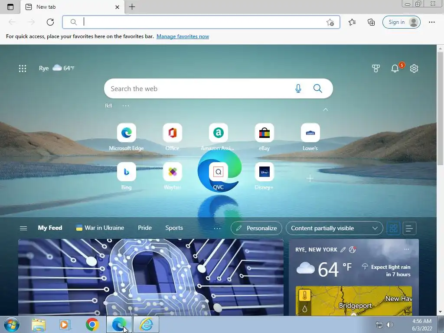The image size is (444, 333).
Task: Show more feed topics ellipsis
Action: pos(217,228)
